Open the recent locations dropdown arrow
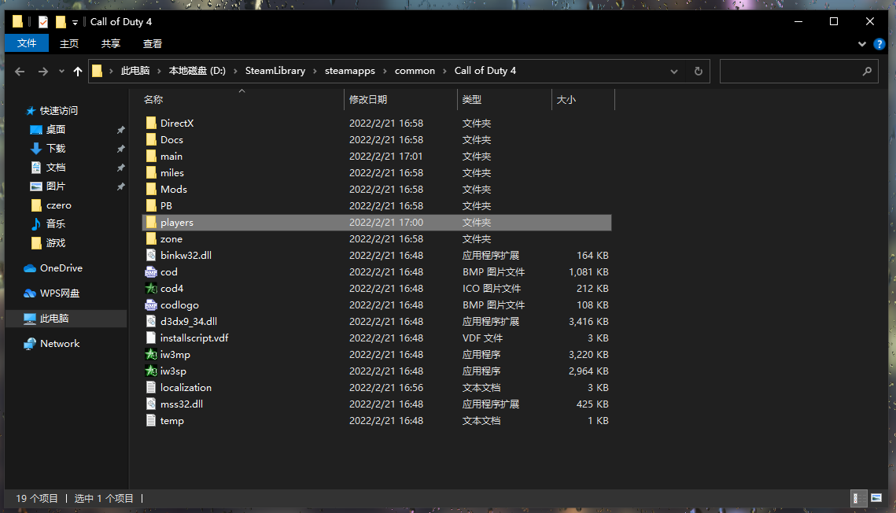The image size is (896, 513). pyautogui.click(x=61, y=72)
